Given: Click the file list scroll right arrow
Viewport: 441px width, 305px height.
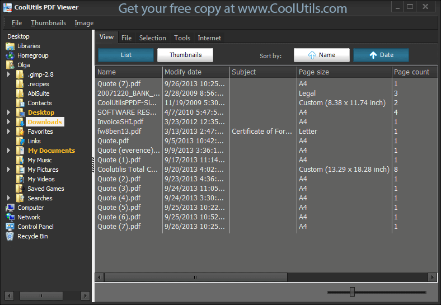Looking at the screenshot, I should pyautogui.click(x=432, y=278).
